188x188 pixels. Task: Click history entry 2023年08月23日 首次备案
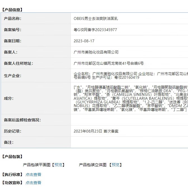[96, 131]
